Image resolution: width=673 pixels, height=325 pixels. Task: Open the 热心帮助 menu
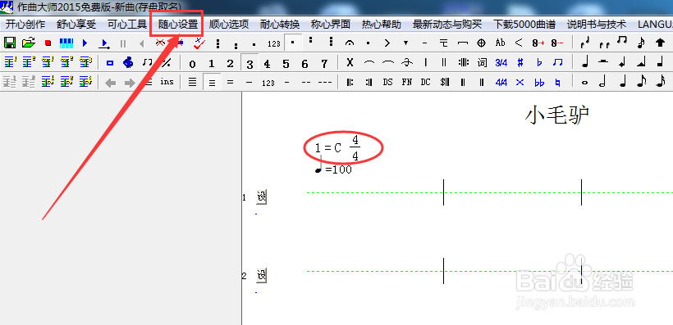381,24
